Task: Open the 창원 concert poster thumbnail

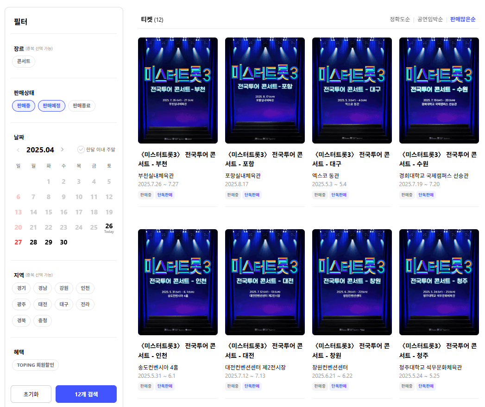Action: [352, 282]
